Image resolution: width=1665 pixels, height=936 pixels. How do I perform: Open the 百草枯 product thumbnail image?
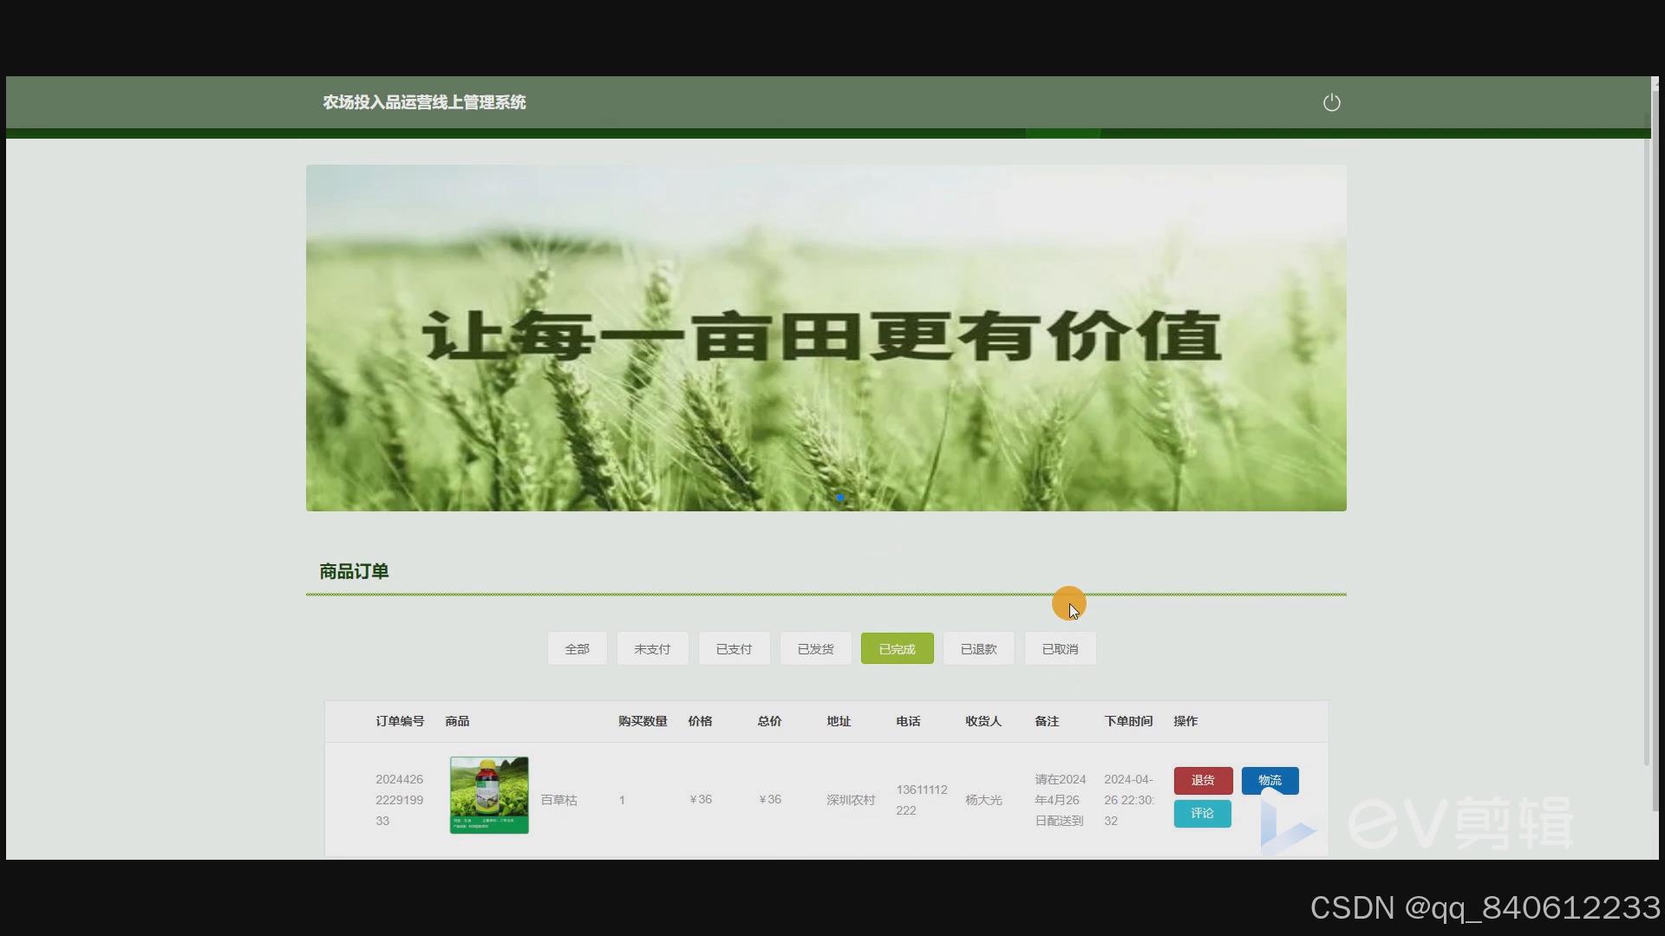(489, 795)
